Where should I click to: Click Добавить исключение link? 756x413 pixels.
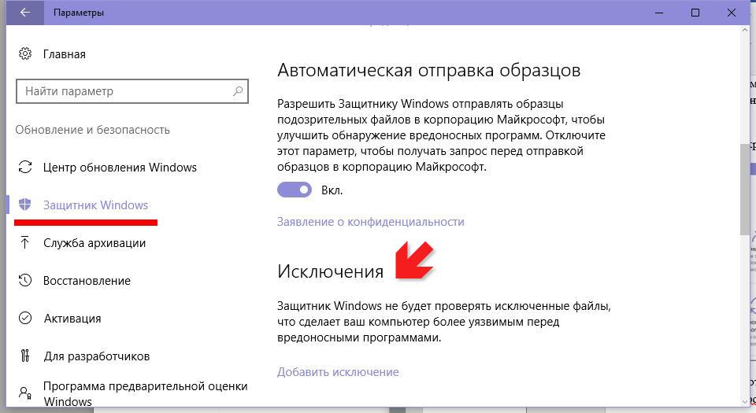click(338, 372)
